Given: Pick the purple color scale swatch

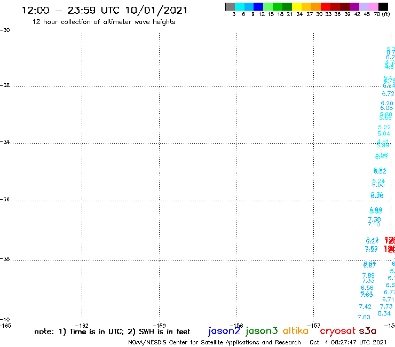Looking at the screenshot, I should [354, 6].
